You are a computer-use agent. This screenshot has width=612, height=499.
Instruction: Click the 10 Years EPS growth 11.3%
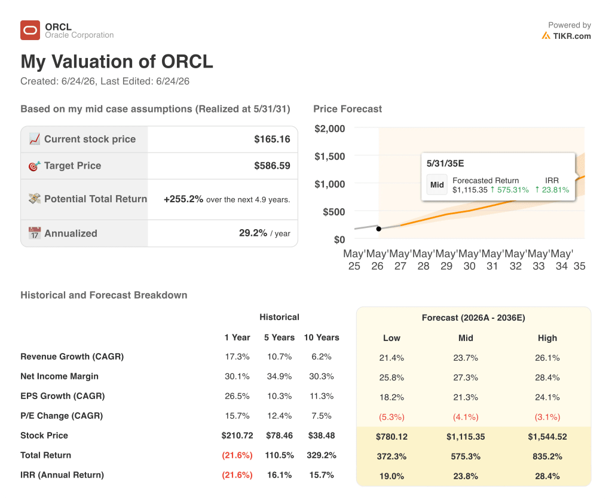tap(322, 396)
